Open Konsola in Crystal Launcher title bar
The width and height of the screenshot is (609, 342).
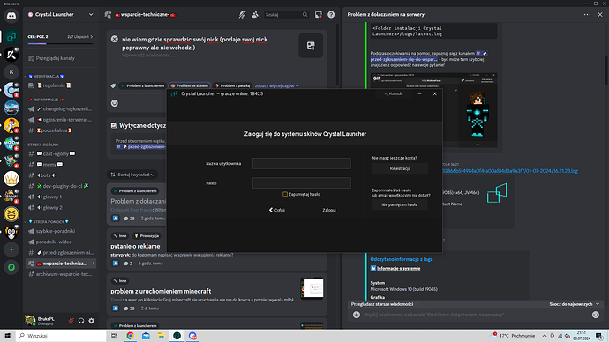(x=394, y=93)
